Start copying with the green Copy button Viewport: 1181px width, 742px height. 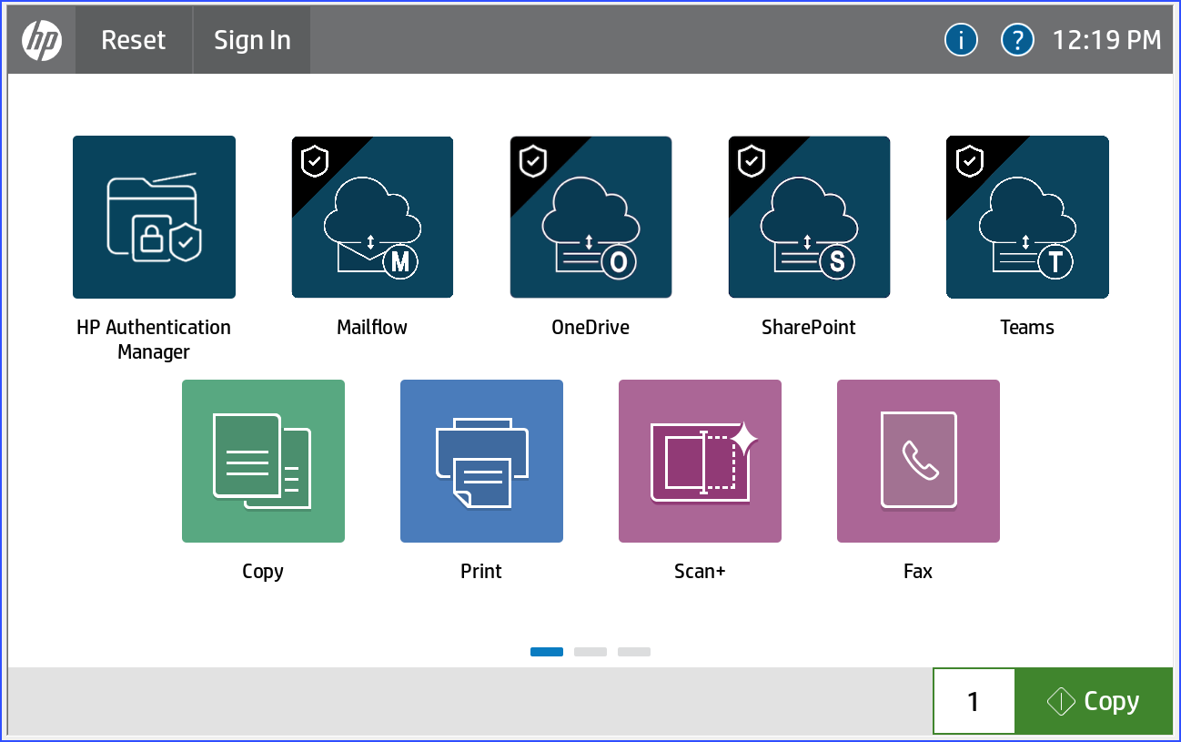pos(1094,701)
